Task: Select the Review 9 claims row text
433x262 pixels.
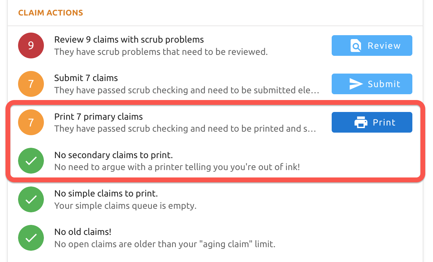Action: point(129,39)
